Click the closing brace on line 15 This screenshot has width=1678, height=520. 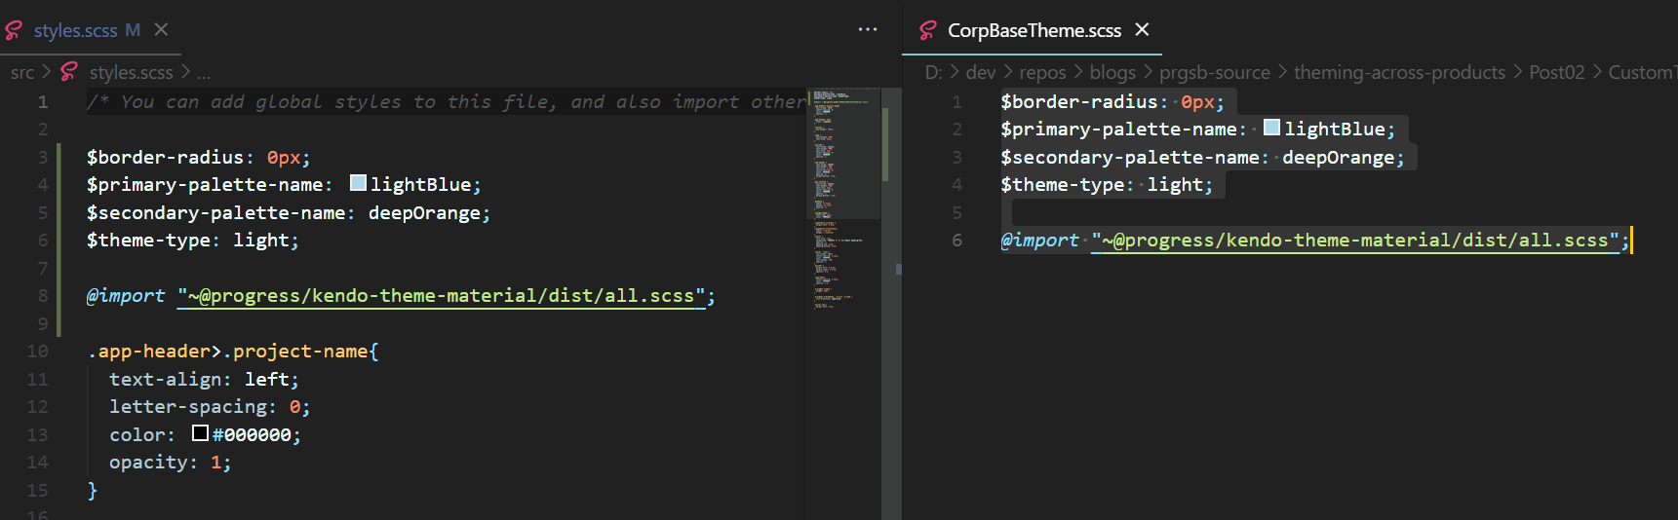92,491
